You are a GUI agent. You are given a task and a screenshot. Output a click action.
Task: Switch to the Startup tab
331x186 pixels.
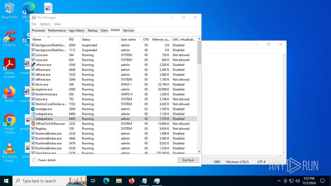coord(92,30)
